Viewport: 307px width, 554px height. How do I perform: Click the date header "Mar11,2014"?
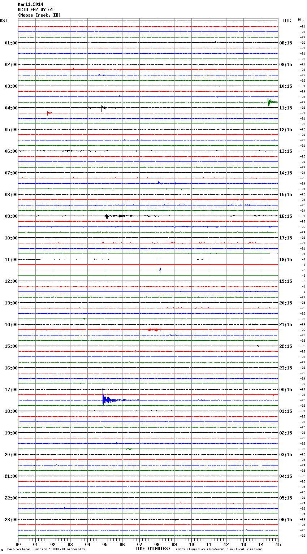tap(30, 4)
